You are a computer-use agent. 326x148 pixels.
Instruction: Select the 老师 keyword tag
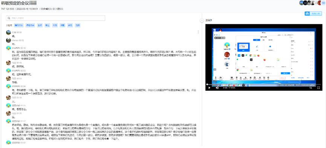point(40,25)
